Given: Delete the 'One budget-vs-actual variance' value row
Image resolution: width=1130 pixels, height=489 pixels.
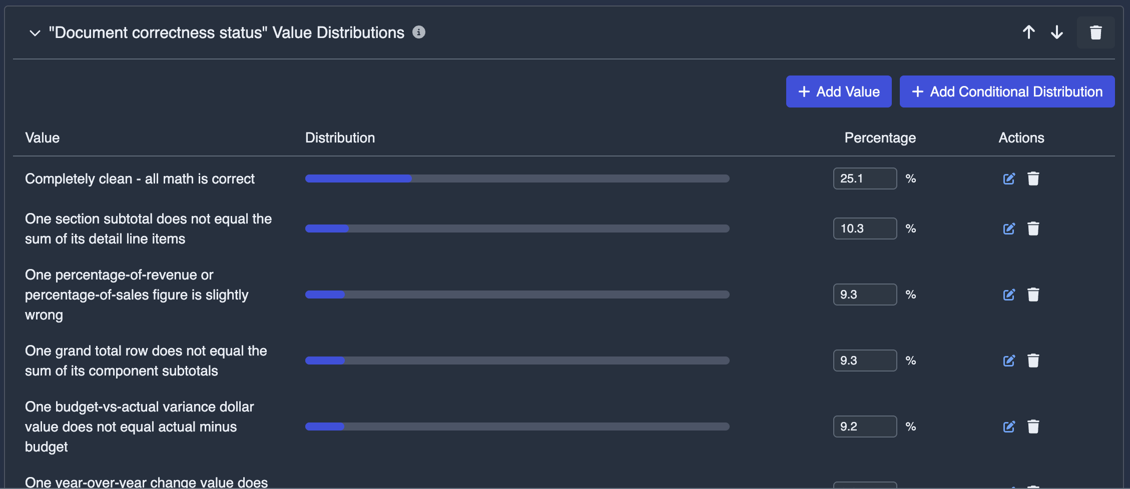Looking at the screenshot, I should tap(1034, 426).
